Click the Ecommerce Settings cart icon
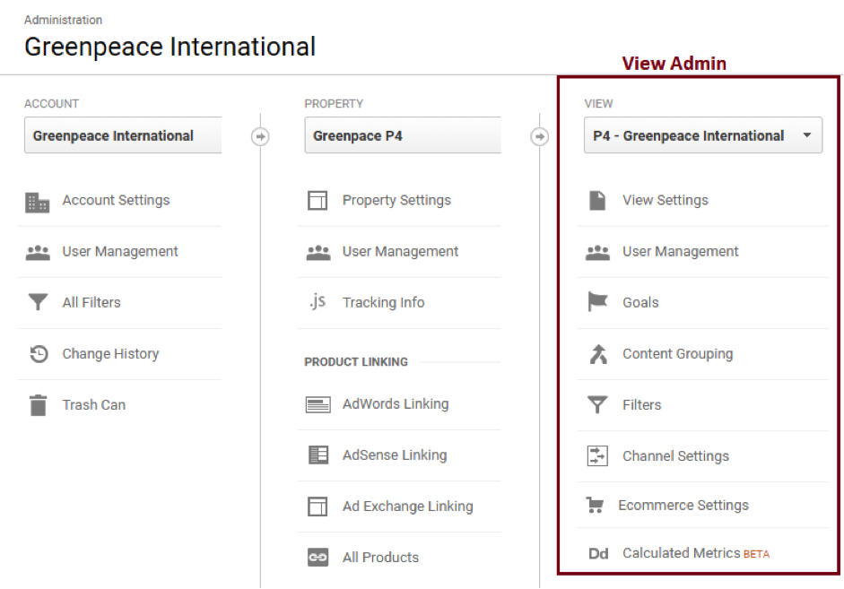This screenshot has height=589, width=844. 595,505
